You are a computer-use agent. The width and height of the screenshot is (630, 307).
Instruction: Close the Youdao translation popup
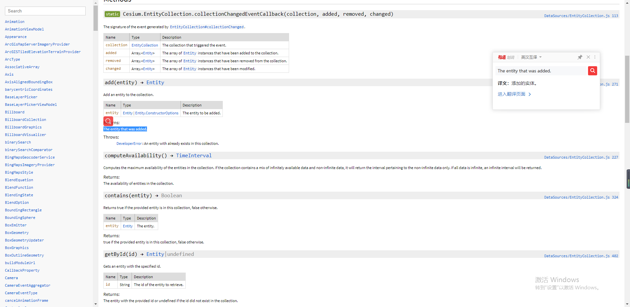pyautogui.click(x=588, y=57)
